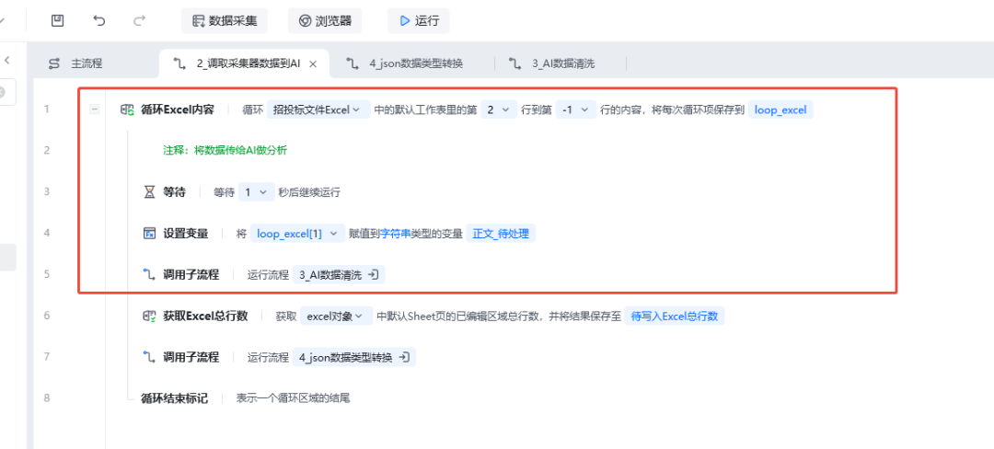Run the flow with 运行 button
The height and width of the screenshot is (449, 994).
click(x=419, y=21)
